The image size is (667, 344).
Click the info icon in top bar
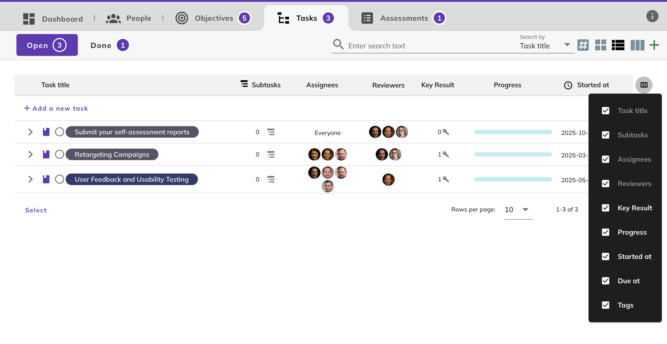click(652, 16)
